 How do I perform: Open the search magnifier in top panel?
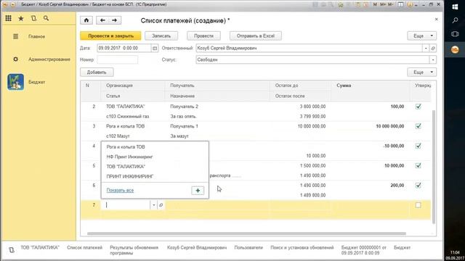click(46, 18)
